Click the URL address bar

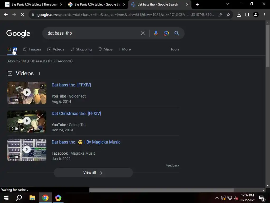click(x=126, y=15)
